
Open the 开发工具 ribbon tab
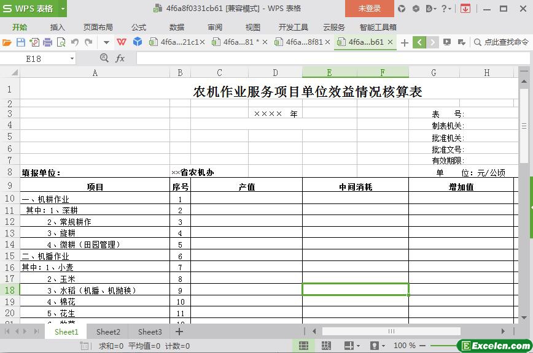(x=293, y=27)
